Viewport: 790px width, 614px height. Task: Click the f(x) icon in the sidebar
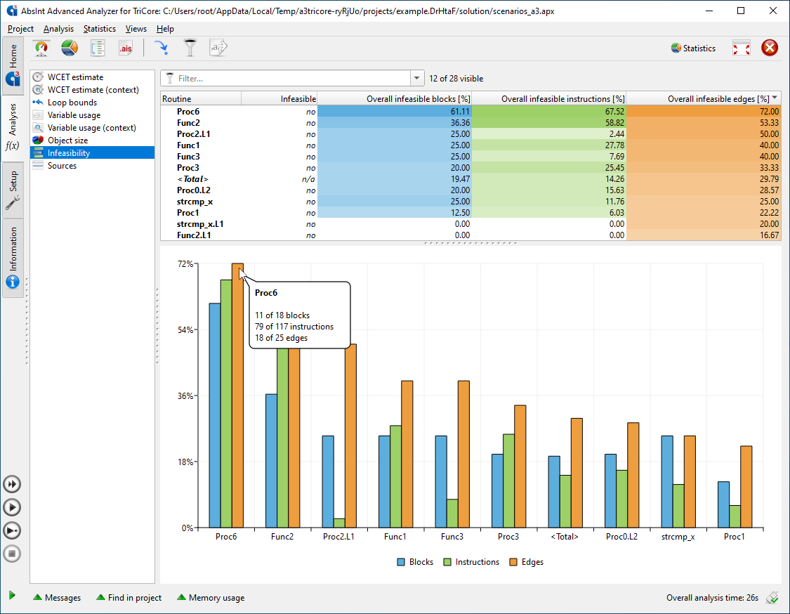click(x=13, y=145)
